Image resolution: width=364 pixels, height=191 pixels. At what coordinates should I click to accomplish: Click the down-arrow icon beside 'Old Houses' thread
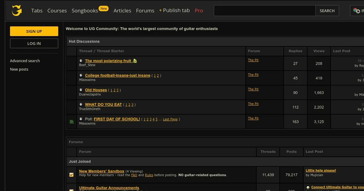pos(81,90)
